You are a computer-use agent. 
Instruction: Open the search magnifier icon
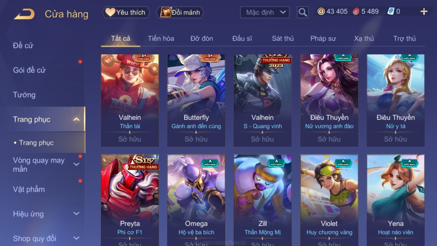303,12
